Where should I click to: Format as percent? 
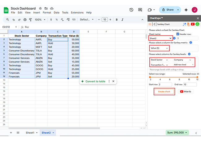(x=57, y=19)
